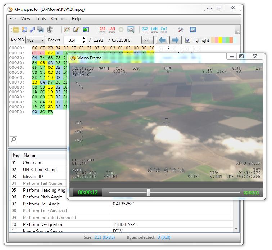Go to previous packet with left arrow
272x250 pixels.
[162, 40]
